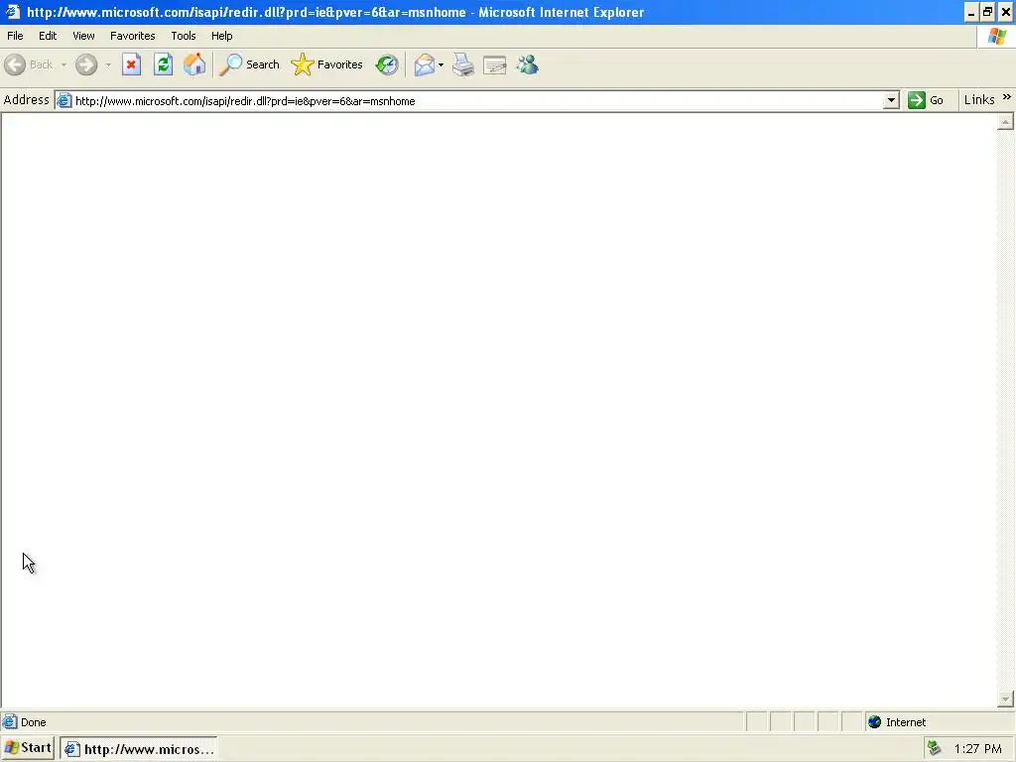Click the Back navigation arrow icon
Viewport: 1016px width, 762px height.
click(15, 64)
